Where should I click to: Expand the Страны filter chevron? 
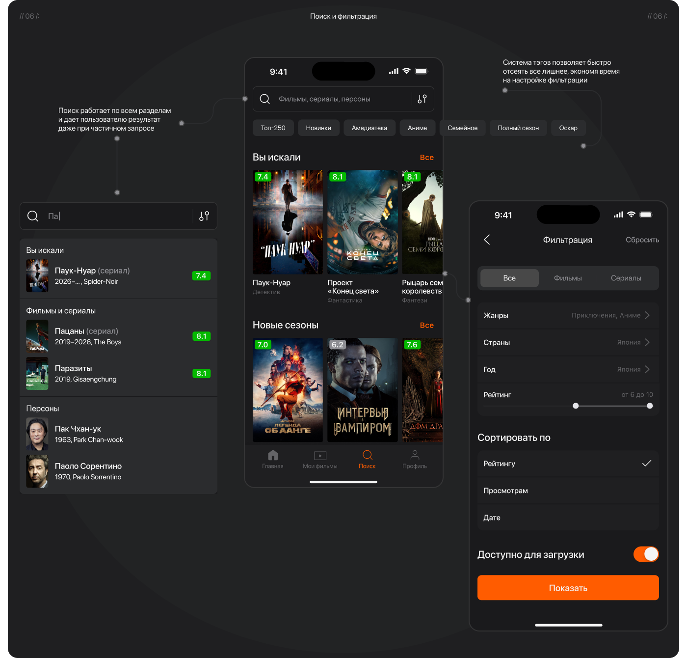click(x=647, y=342)
